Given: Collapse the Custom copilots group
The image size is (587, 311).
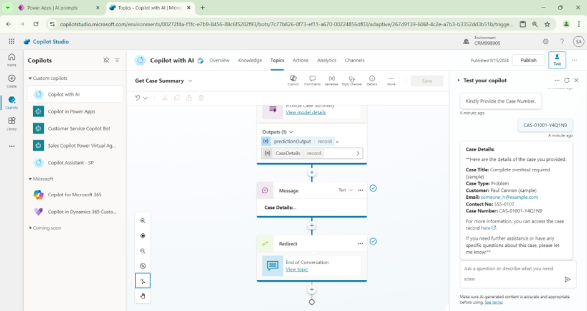Looking at the screenshot, I should [31, 79].
